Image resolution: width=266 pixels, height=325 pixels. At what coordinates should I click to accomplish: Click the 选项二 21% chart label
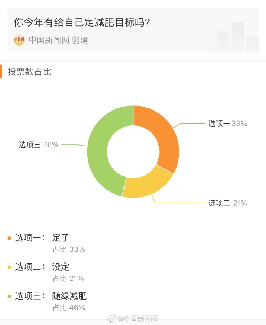[x=227, y=203]
